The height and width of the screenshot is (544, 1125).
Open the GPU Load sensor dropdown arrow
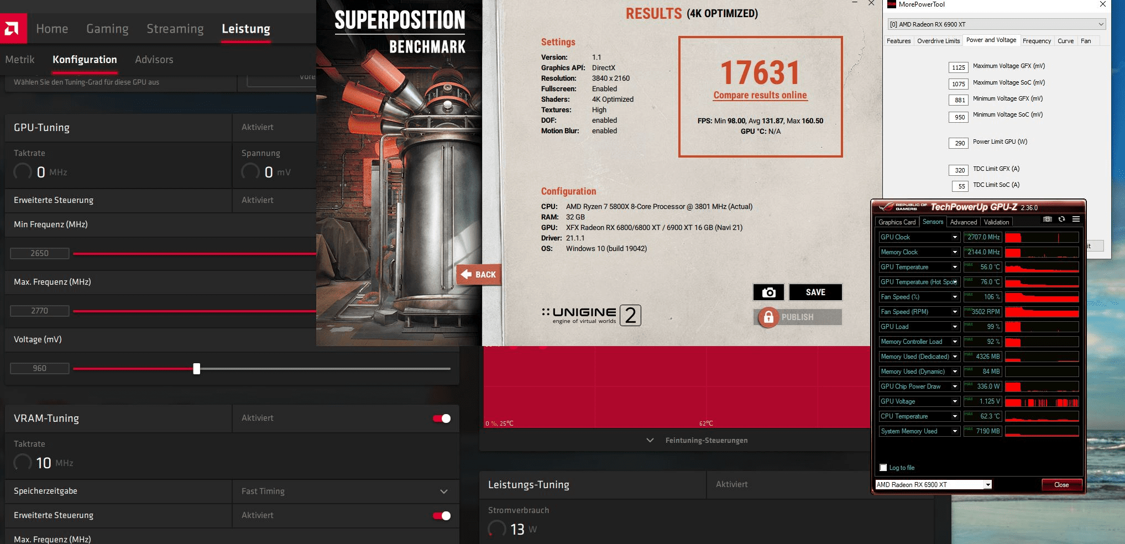tap(955, 327)
